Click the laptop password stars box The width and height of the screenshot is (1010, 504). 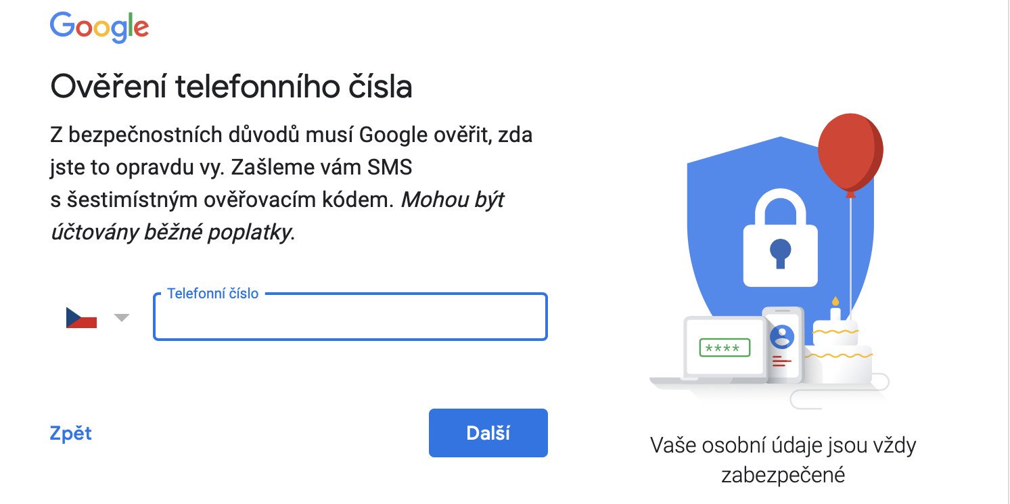[x=725, y=348]
